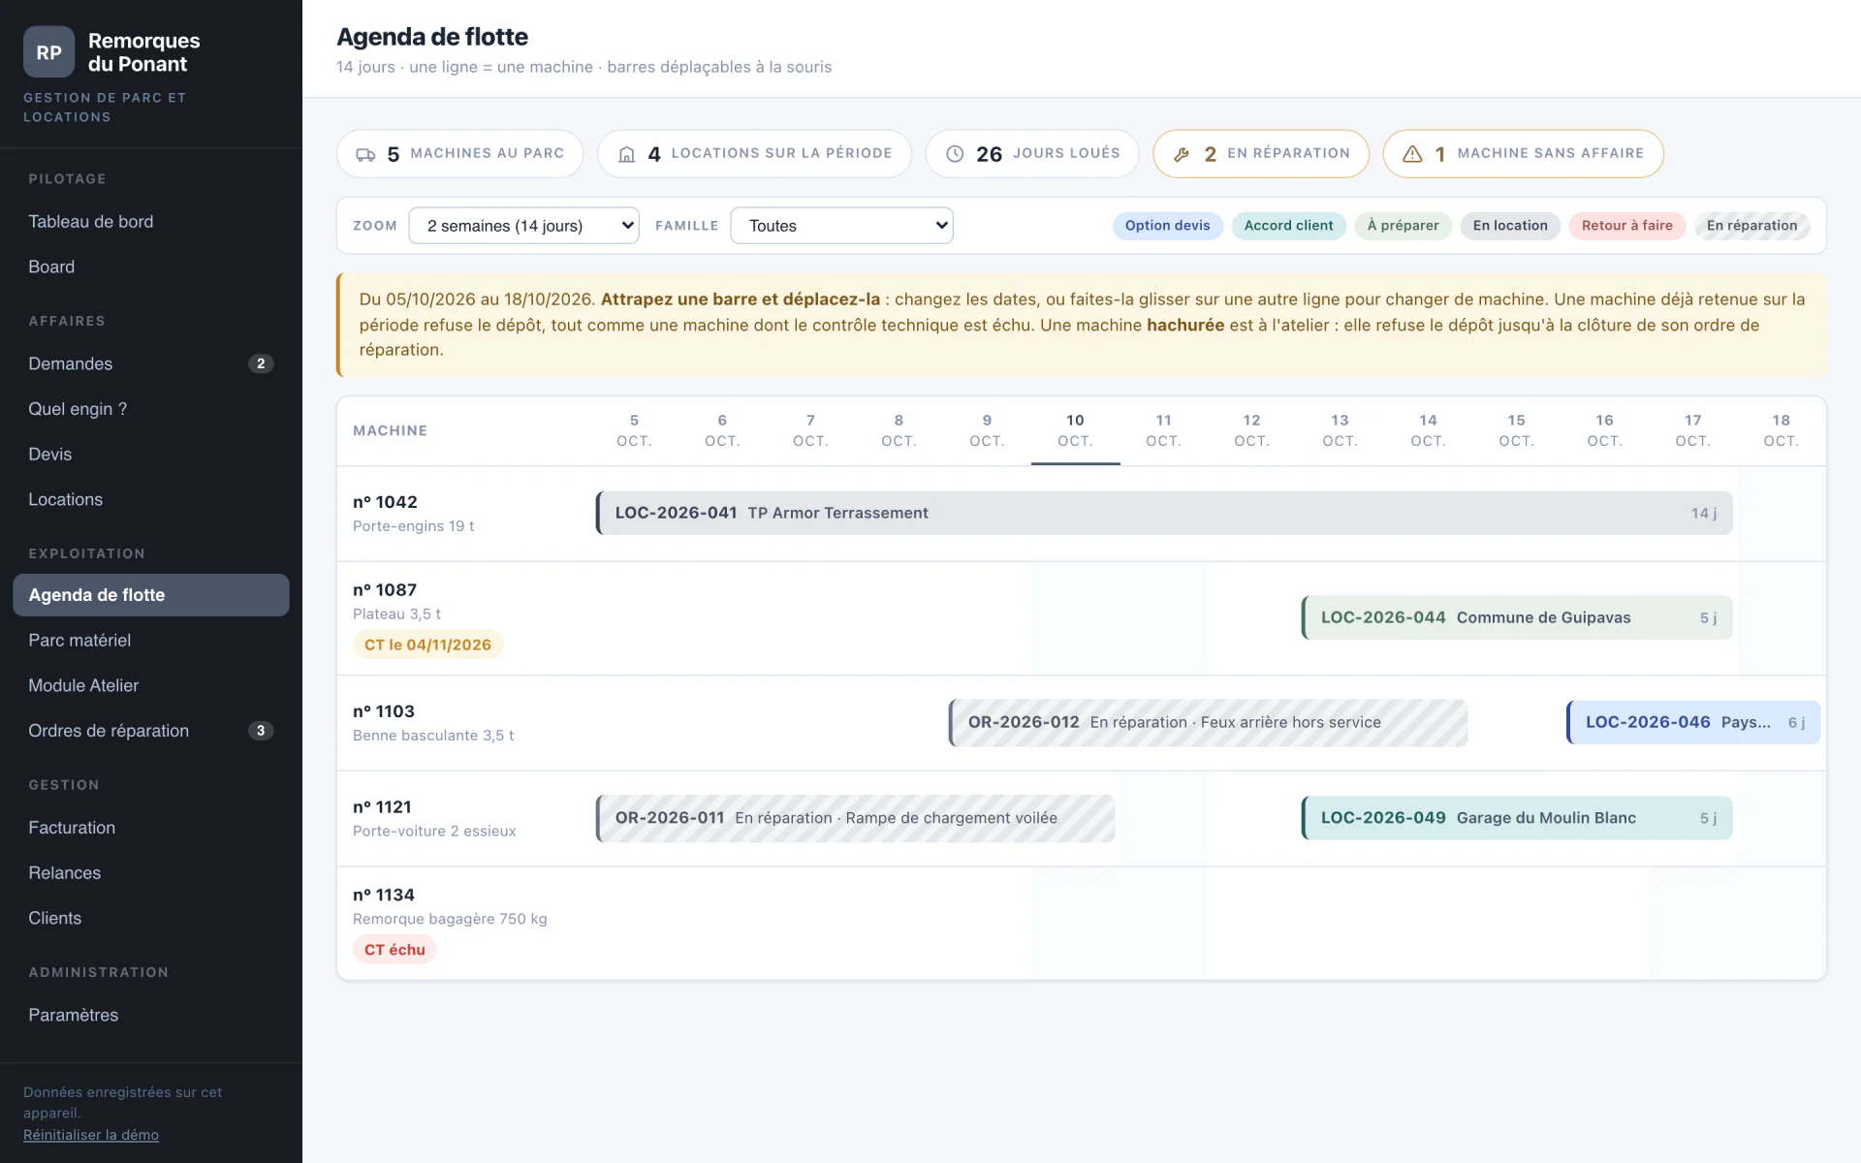This screenshot has width=1861, height=1163.
Task: Click the RP logo badge
Action: [48, 52]
